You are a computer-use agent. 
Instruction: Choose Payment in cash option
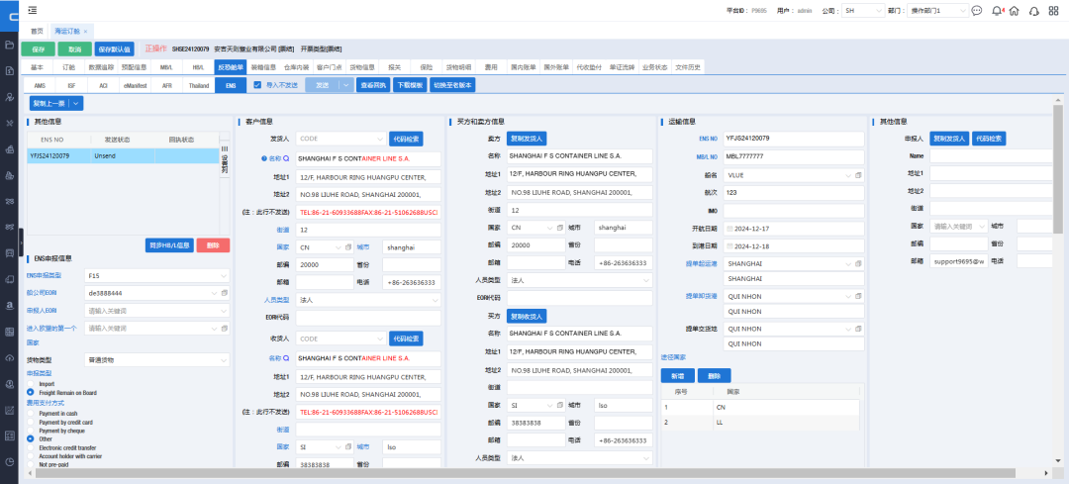coord(30,414)
